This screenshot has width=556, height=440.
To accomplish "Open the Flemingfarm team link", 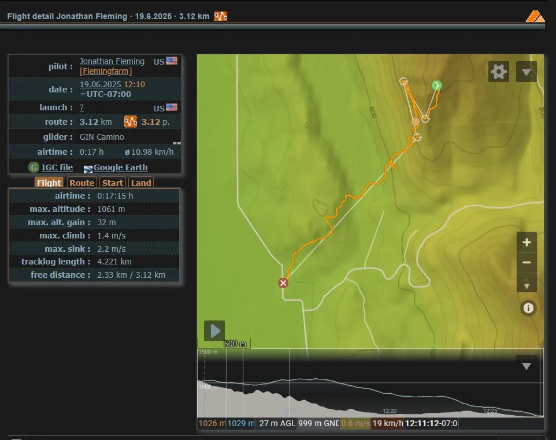I will (106, 71).
